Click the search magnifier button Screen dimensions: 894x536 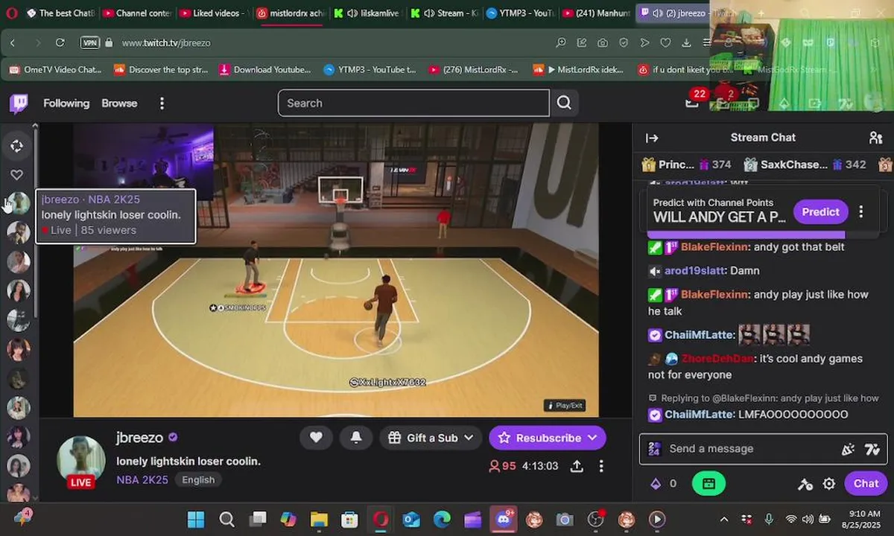tap(564, 103)
